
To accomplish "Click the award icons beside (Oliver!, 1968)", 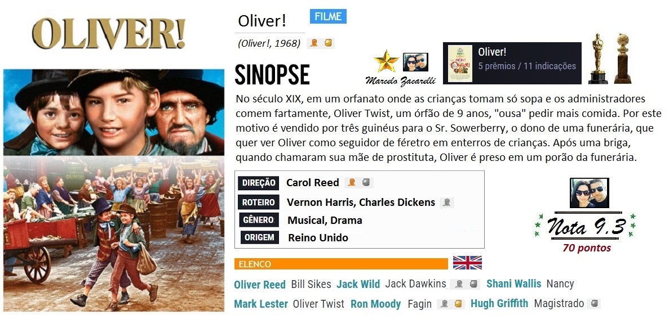I will [x=321, y=43].
